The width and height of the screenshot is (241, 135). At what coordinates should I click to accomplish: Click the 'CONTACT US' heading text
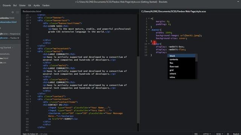pyautogui.click(x=55, y=105)
